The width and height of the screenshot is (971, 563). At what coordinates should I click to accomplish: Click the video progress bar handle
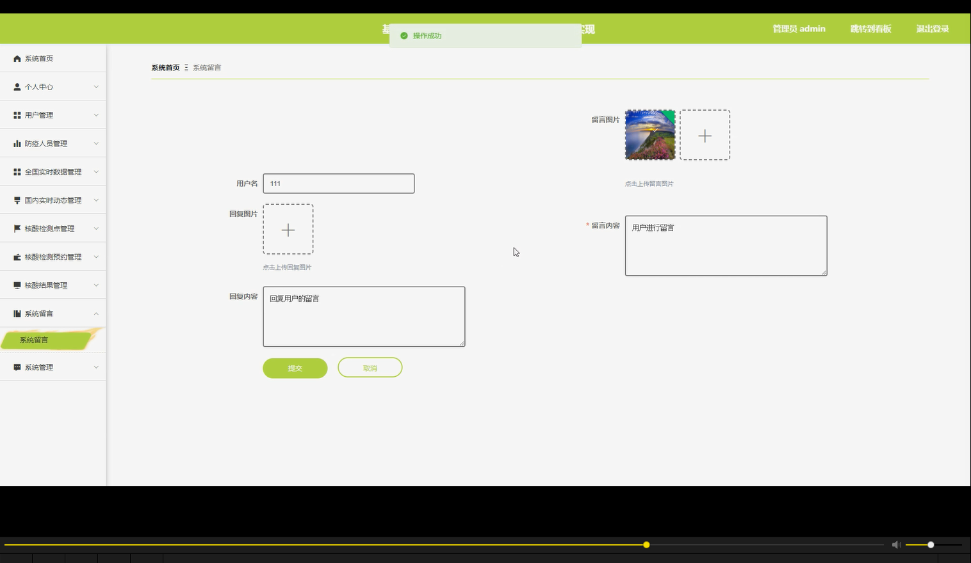point(646,544)
